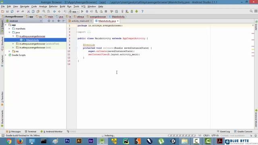Hide the Project panel with hide icon

[x=64, y=21]
